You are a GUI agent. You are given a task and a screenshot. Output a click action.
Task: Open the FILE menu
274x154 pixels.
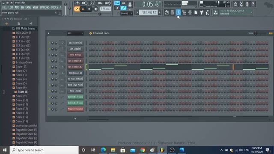[5, 7]
